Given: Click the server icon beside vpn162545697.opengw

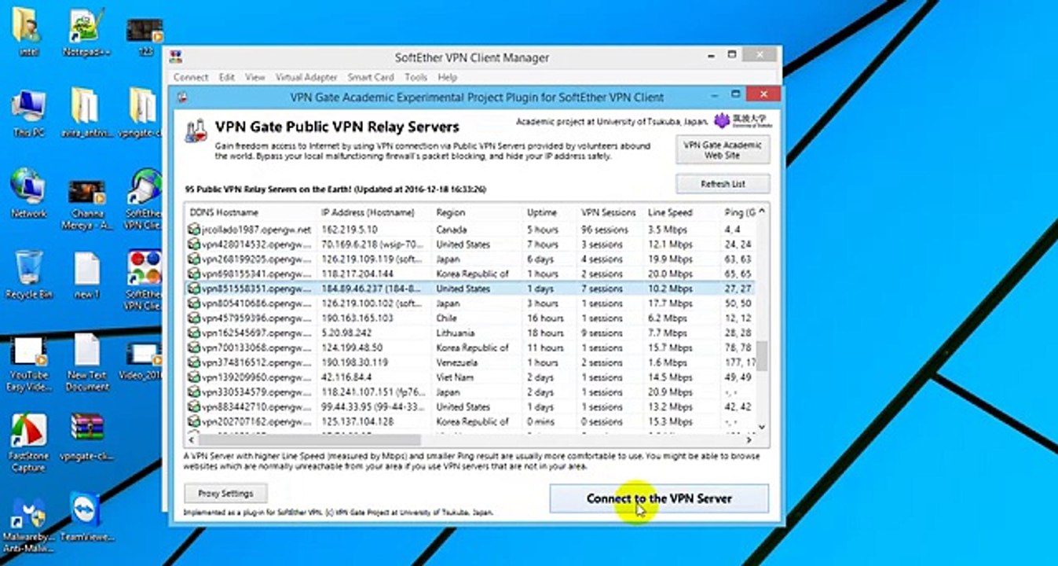Looking at the screenshot, I should tap(194, 333).
